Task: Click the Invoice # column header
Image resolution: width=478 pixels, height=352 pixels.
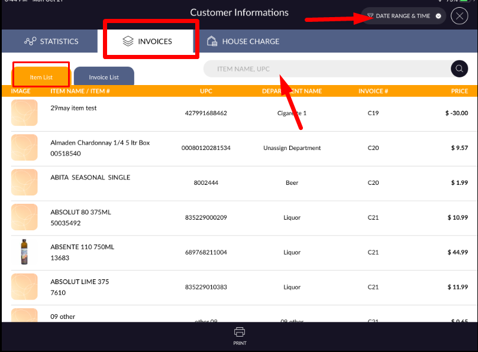Action: 373,91
